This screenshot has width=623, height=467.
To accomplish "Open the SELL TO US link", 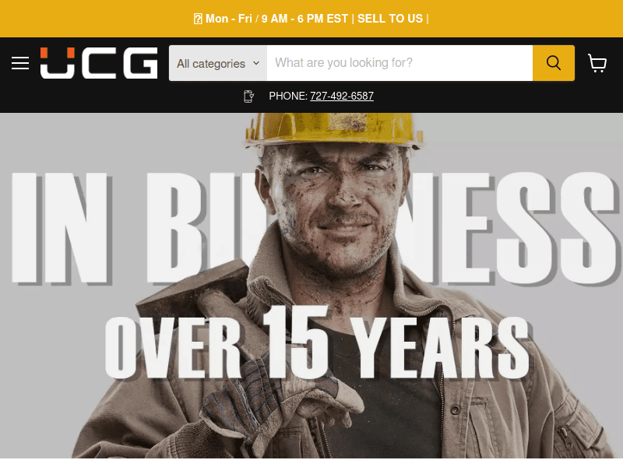I will coord(390,19).
